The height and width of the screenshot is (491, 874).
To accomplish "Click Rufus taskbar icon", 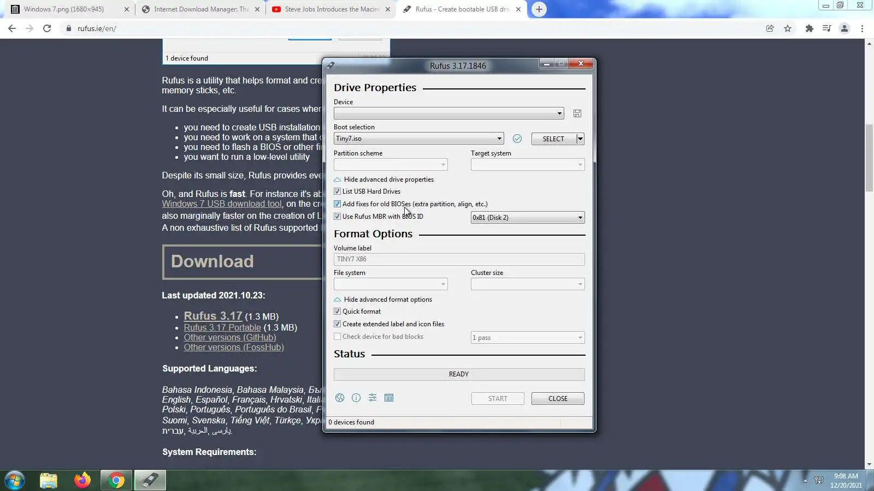I will coord(150,481).
